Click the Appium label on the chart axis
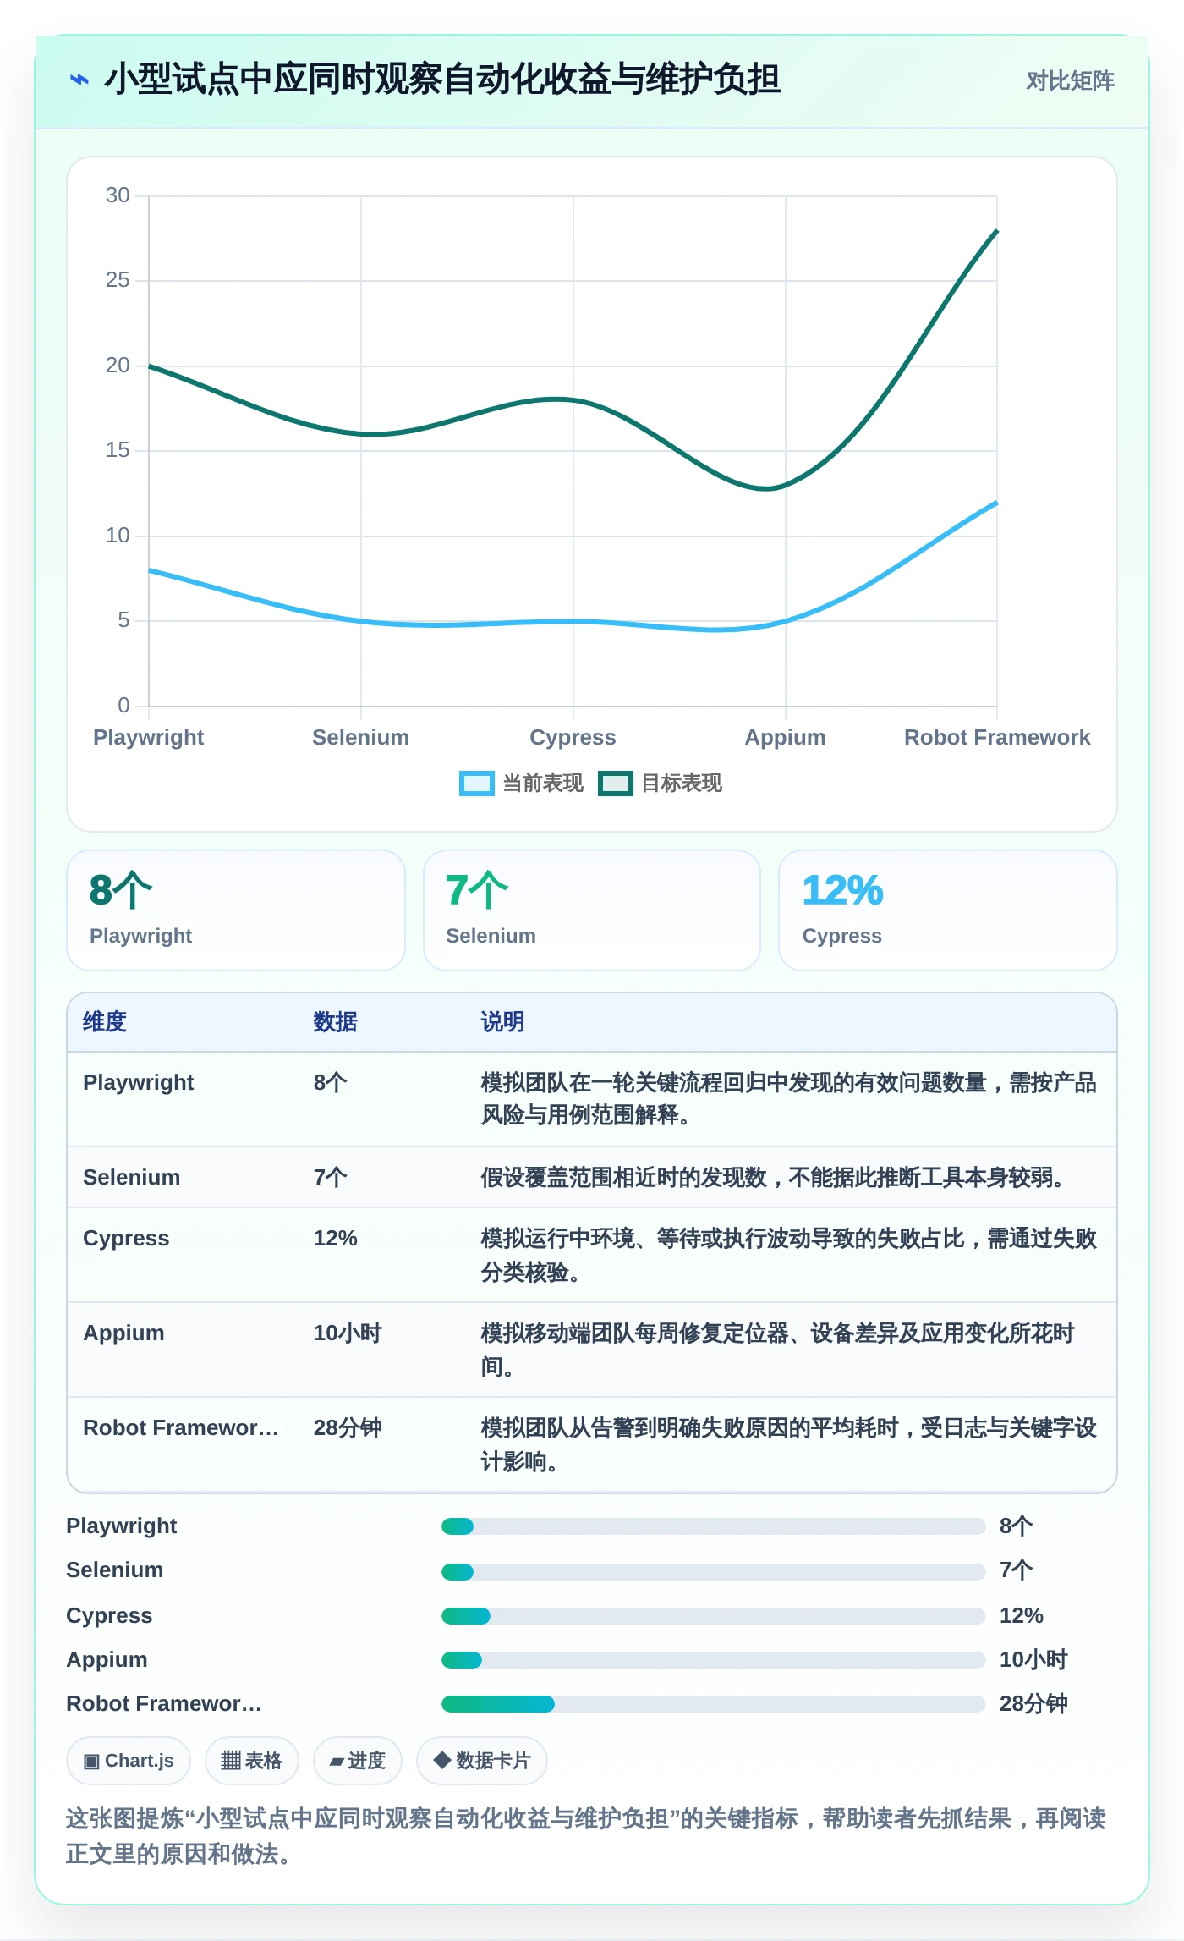The width and height of the screenshot is (1184, 1941). (785, 737)
